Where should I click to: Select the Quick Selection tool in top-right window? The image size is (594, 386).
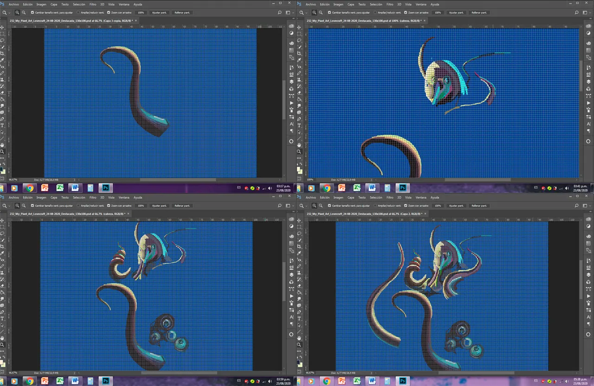pos(299,47)
